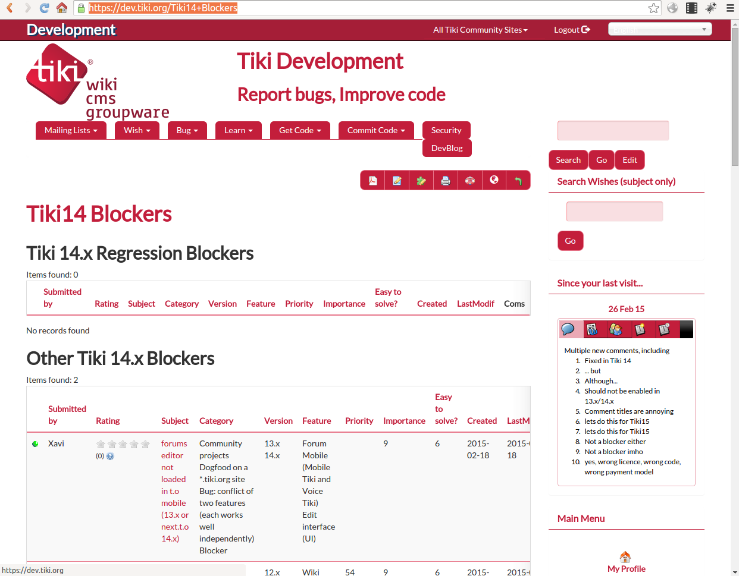This screenshot has height=576, width=739.
Task: Click the Since your last visit heading
Action: click(x=600, y=283)
